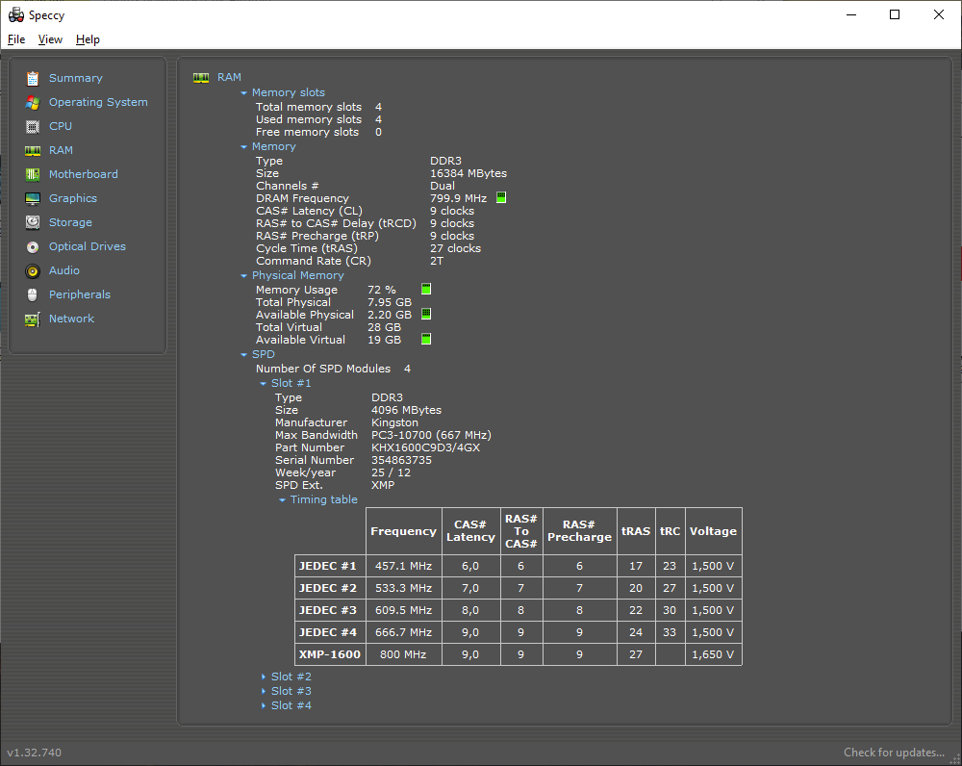Click the Audio speaker icon
The height and width of the screenshot is (766, 962).
click(x=33, y=270)
